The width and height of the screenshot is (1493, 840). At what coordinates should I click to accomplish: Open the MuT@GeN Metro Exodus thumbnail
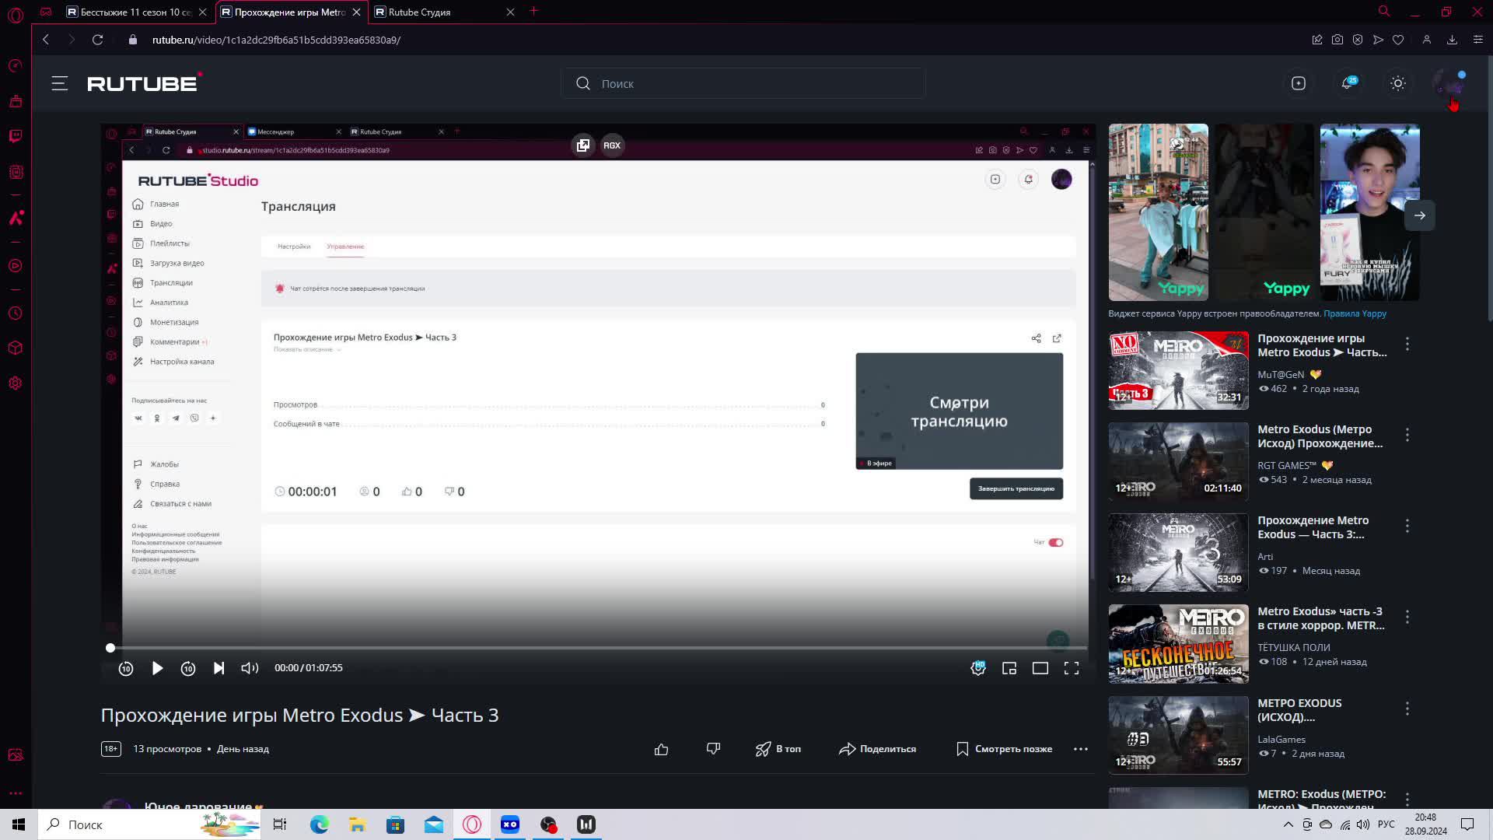click(1178, 371)
